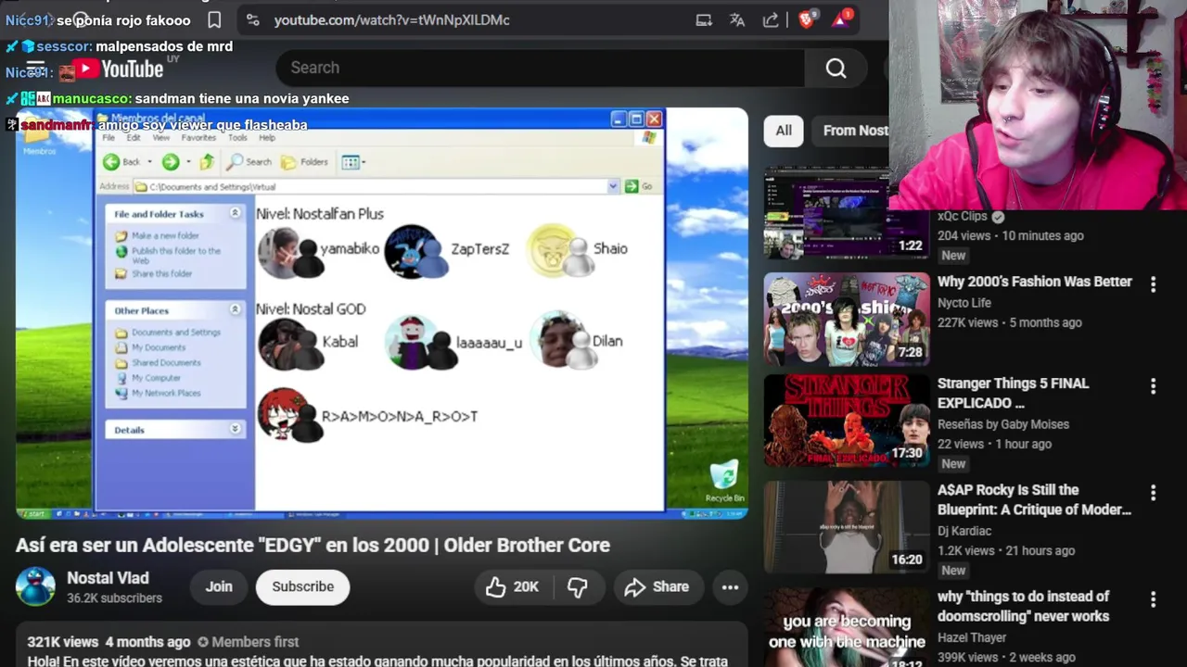Screen dimensions: 1187x667
Task: Click the Go button in Explorer address bar
Action: tap(638, 186)
